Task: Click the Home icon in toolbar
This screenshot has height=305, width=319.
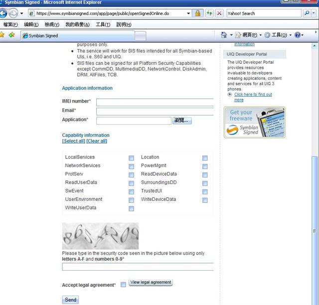Action: click(224, 35)
